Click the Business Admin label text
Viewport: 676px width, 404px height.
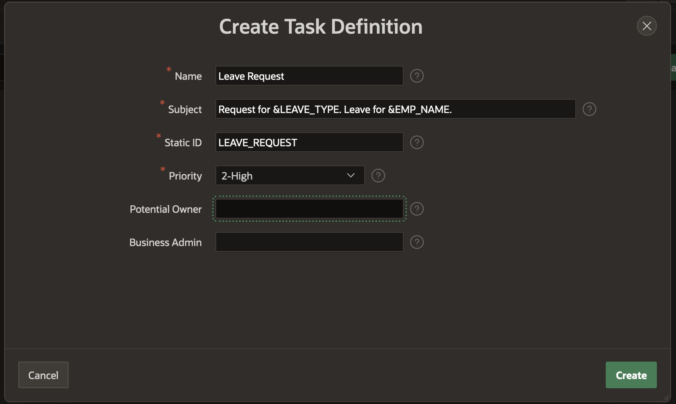165,243
